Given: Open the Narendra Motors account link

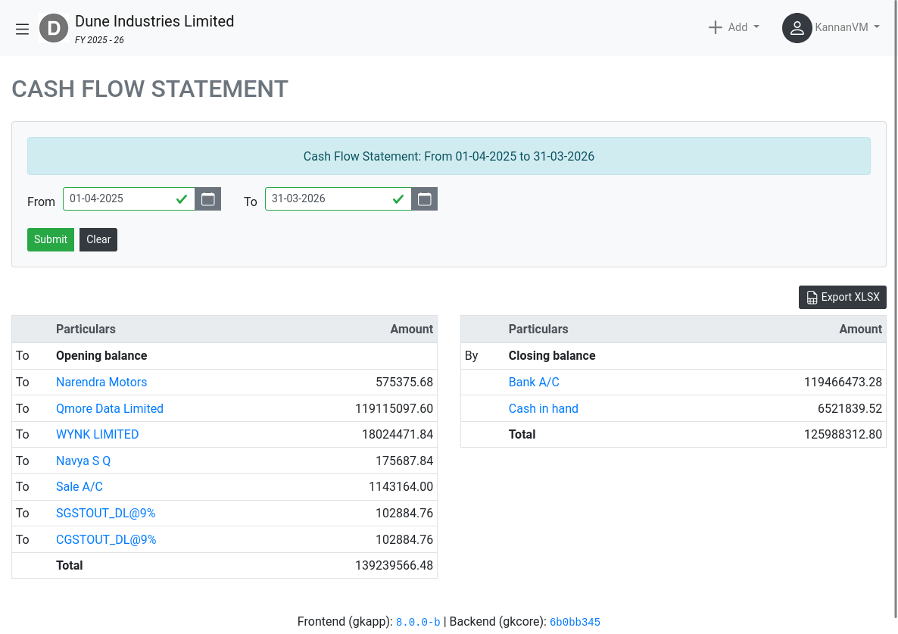Looking at the screenshot, I should [x=101, y=382].
